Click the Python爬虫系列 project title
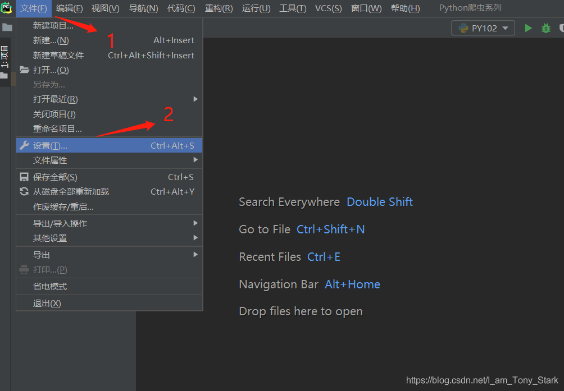 (470, 8)
